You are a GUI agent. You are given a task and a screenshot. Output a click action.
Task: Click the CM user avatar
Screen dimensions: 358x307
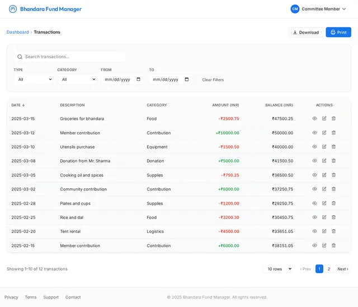point(295,9)
